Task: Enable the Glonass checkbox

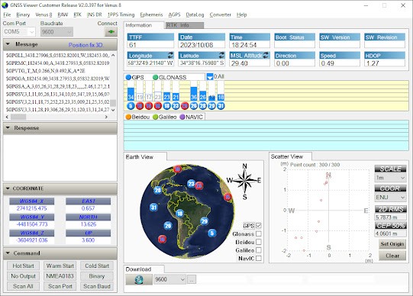Action: pos(258,233)
